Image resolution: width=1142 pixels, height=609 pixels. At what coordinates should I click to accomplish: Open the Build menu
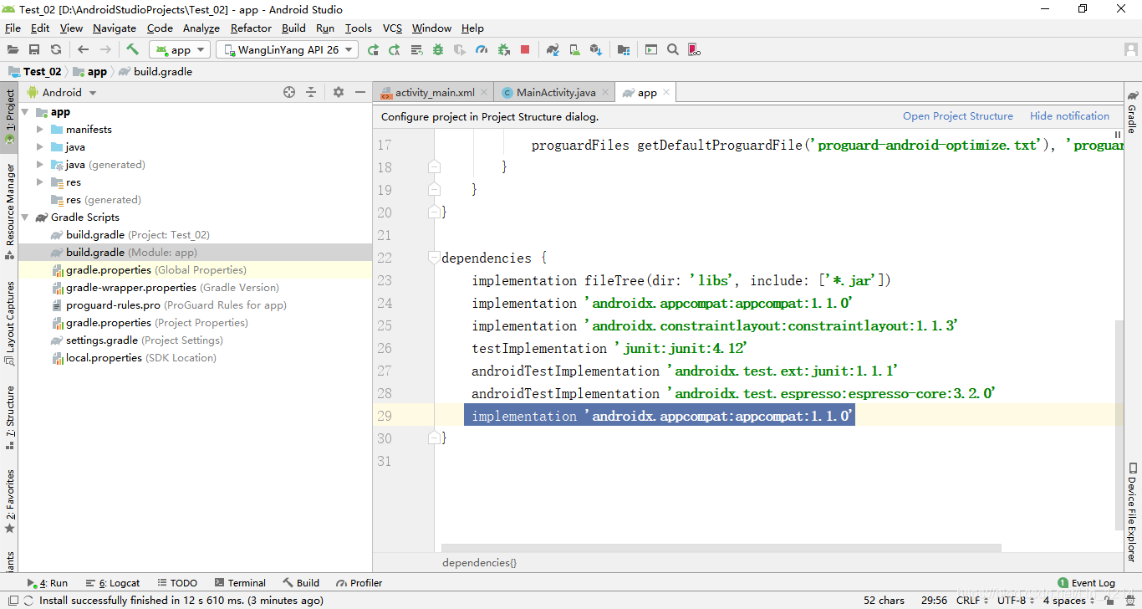293,28
